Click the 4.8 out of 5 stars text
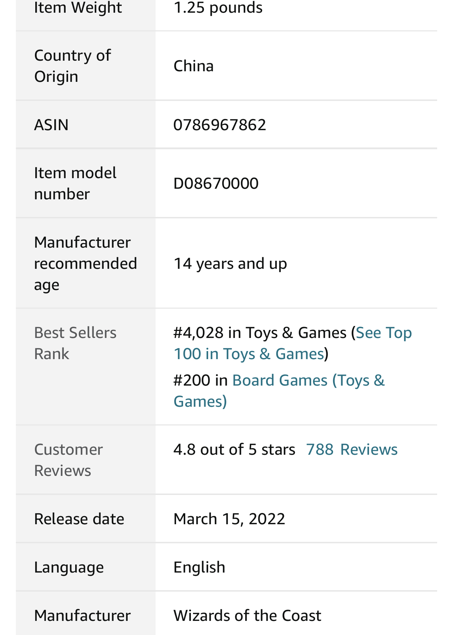Screen dimensions: 453x635 coord(234,449)
